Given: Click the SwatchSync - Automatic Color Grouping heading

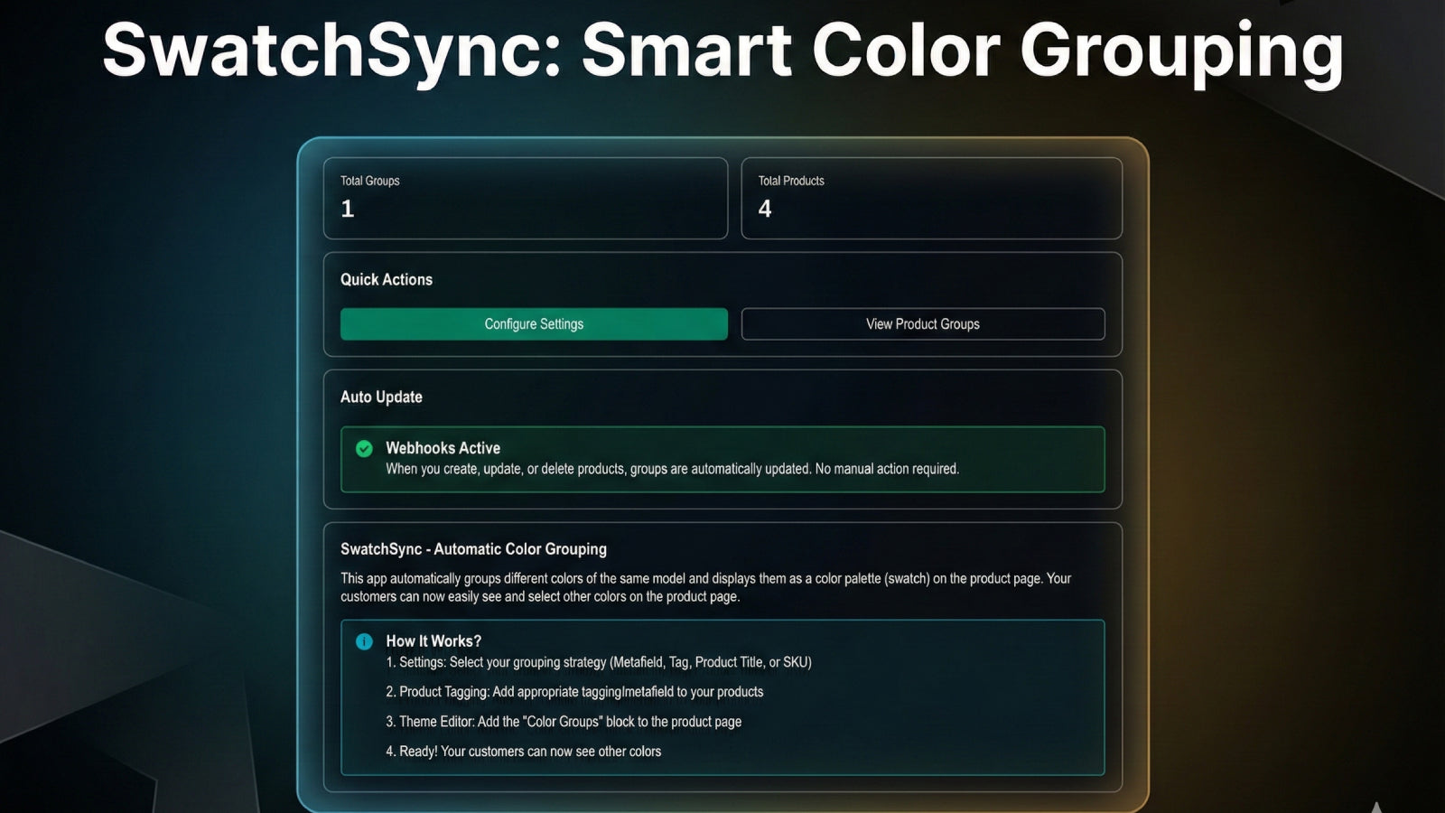Looking at the screenshot, I should pyautogui.click(x=473, y=549).
